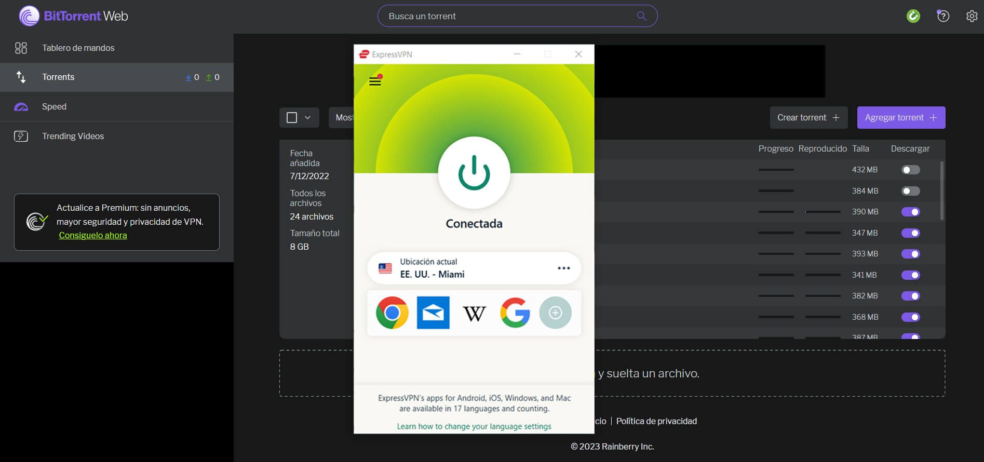Toggle download switch for the 341 MB file
This screenshot has height=462, width=984.
(910, 275)
